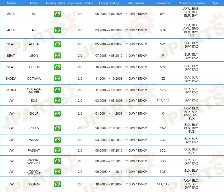Click the Opis column header
The height and width of the screenshot is (192, 224).
215,3
